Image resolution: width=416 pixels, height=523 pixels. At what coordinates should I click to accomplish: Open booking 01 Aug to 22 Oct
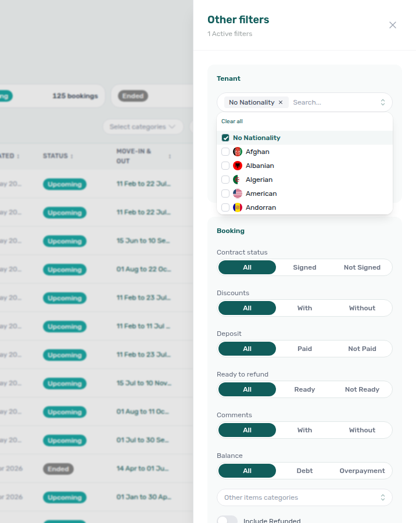(x=144, y=269)
